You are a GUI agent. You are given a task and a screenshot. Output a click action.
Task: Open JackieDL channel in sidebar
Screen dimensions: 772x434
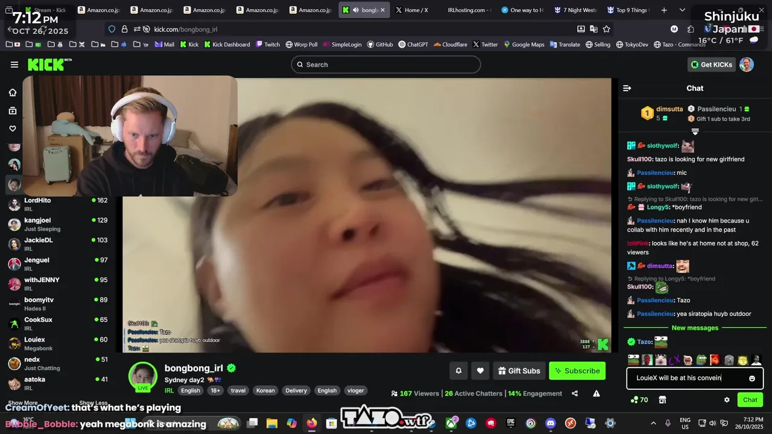click(x=57, y=244)
